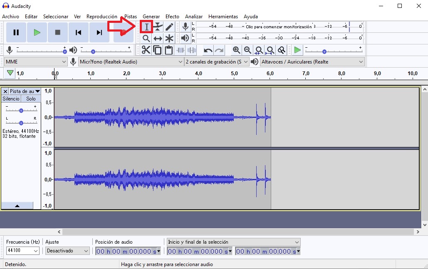Viewport: 428px width, 269px height.
Task: Adjust the track pan slider
Action: [21, 122]
